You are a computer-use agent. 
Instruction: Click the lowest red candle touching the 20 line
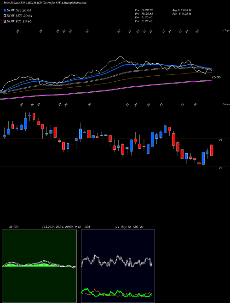click(x=199, y=163)
